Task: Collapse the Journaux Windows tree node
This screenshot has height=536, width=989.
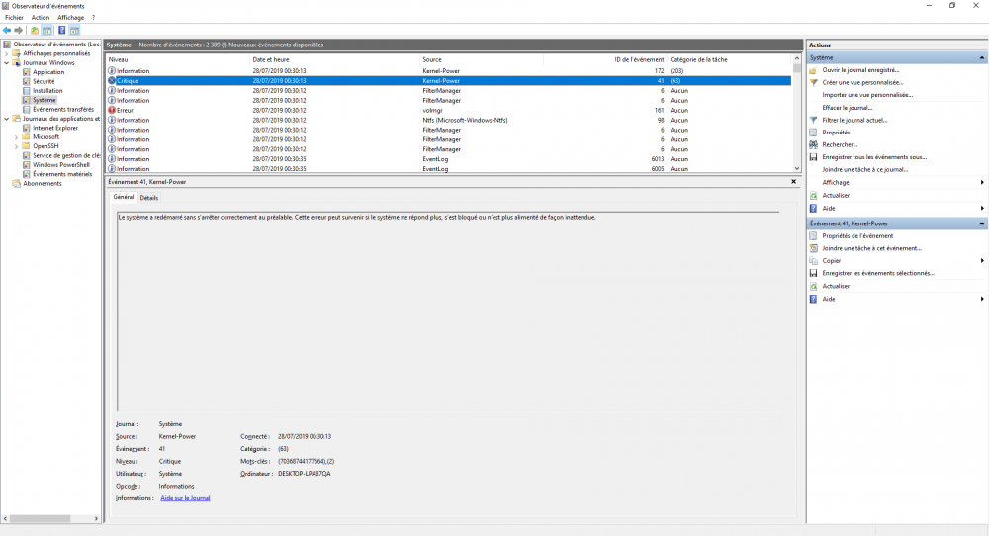Action: tap(6, 63)
